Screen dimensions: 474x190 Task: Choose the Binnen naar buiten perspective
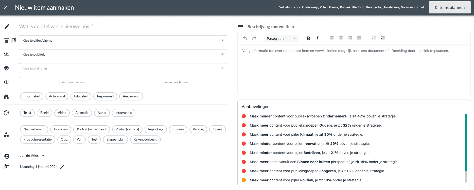pos(175,82)
